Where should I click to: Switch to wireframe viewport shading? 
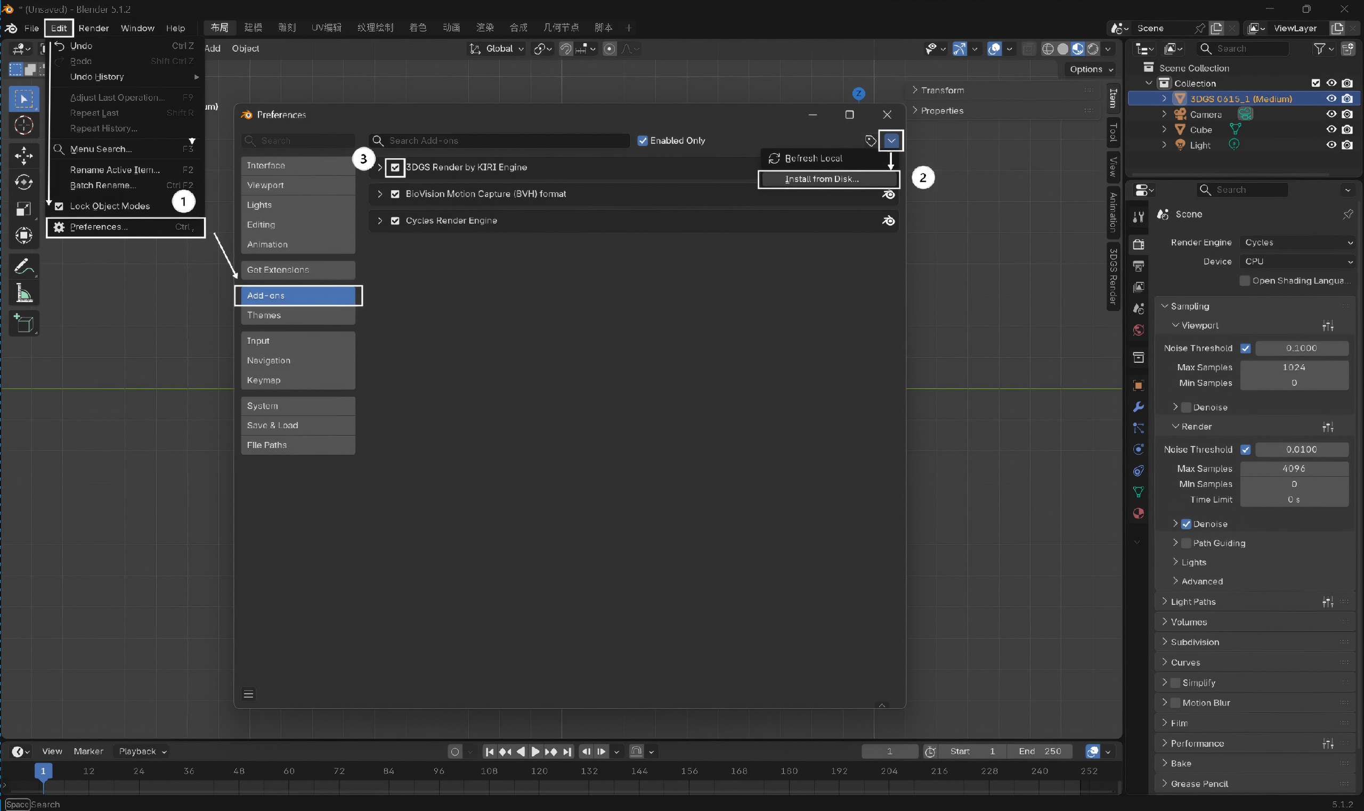1048,49
